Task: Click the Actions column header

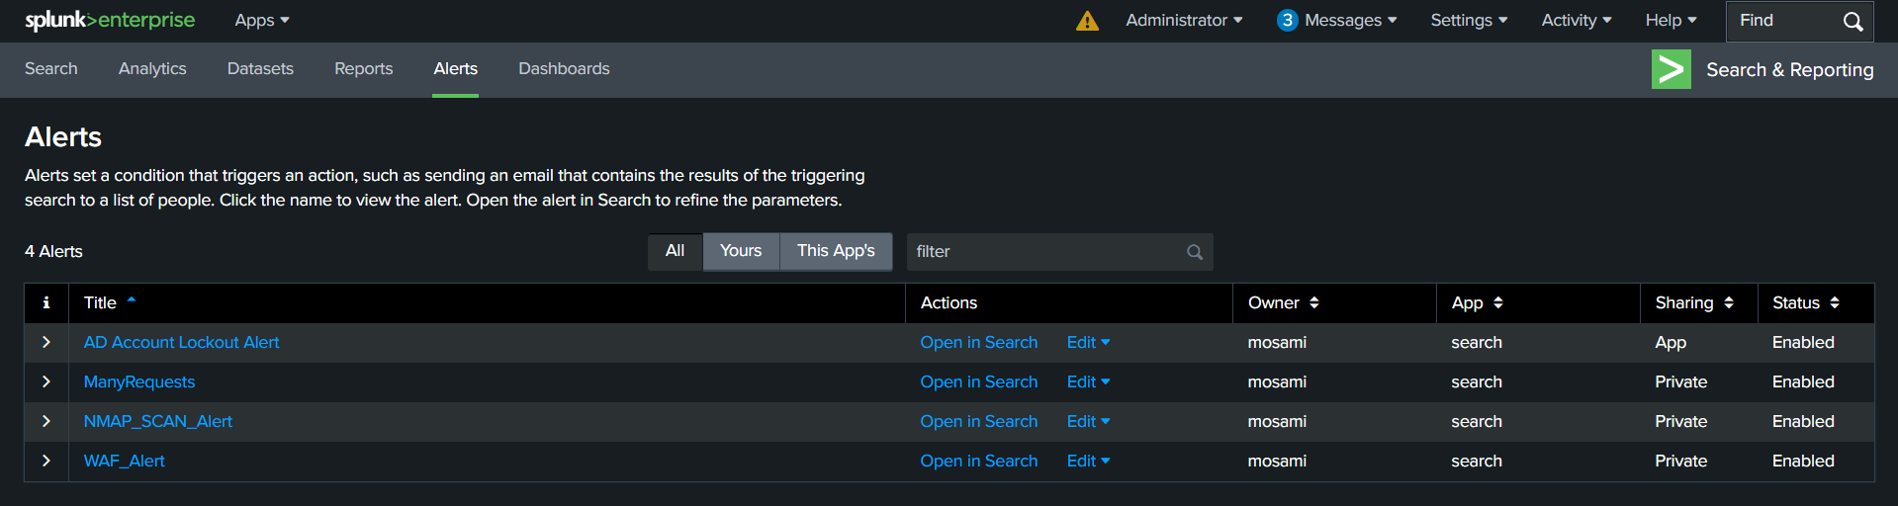Action: [949, 302]
